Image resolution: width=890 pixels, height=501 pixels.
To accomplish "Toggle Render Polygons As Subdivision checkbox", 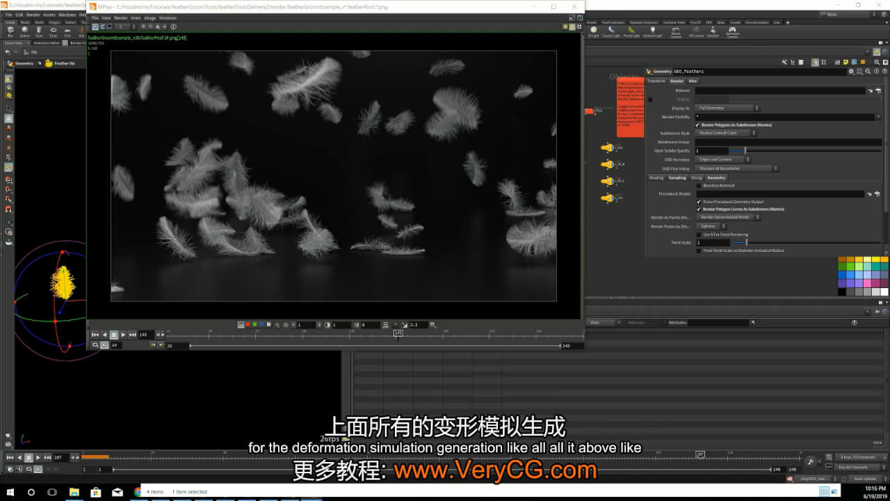I will 699,125.
